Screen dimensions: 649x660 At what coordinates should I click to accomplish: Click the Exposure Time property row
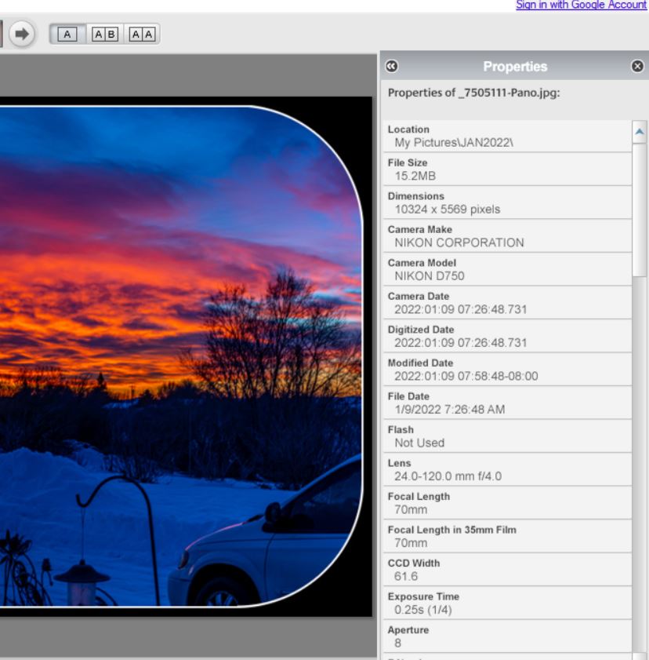[508, 603]
